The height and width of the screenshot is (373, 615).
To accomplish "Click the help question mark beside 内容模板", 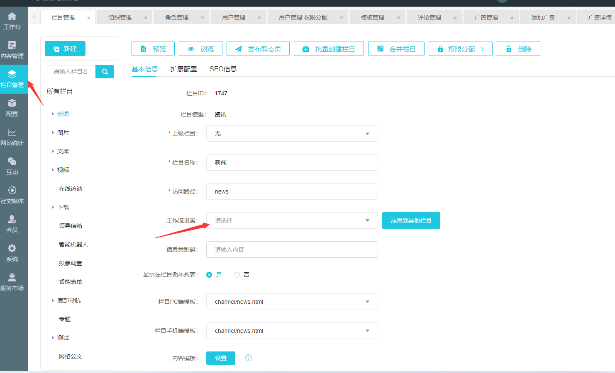I will [x=249, y=358].
